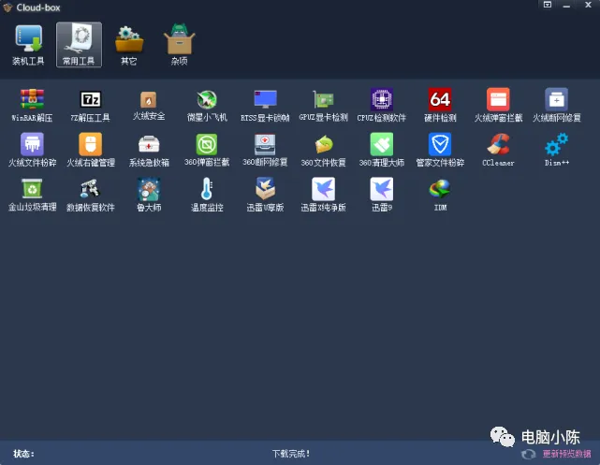Launch CCleaner
This screenshot has height=465, width=600.
[x=498, y=150]
